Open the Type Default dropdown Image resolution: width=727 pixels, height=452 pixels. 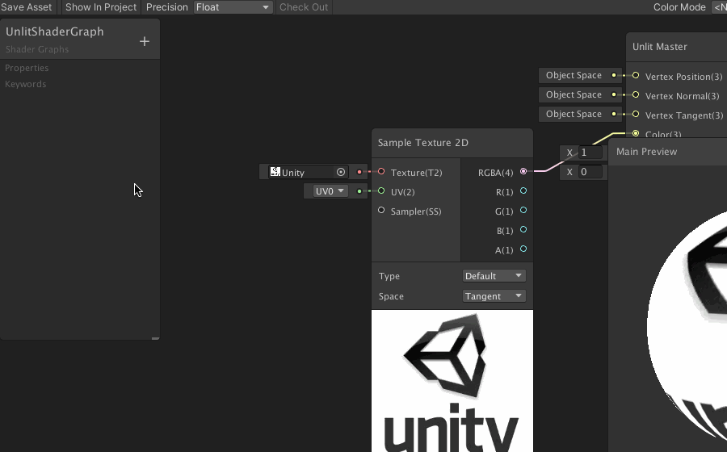(494, 276)
